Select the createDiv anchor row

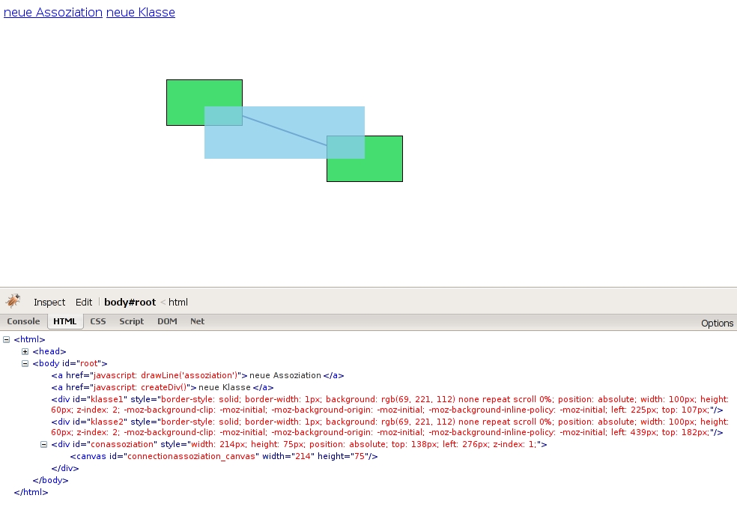tap(163, 388)
